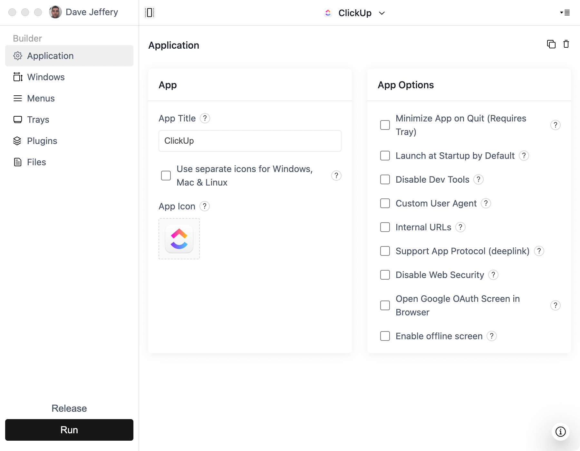
Task: Click the info button in the bottom corner
Action: click(560, 432)
